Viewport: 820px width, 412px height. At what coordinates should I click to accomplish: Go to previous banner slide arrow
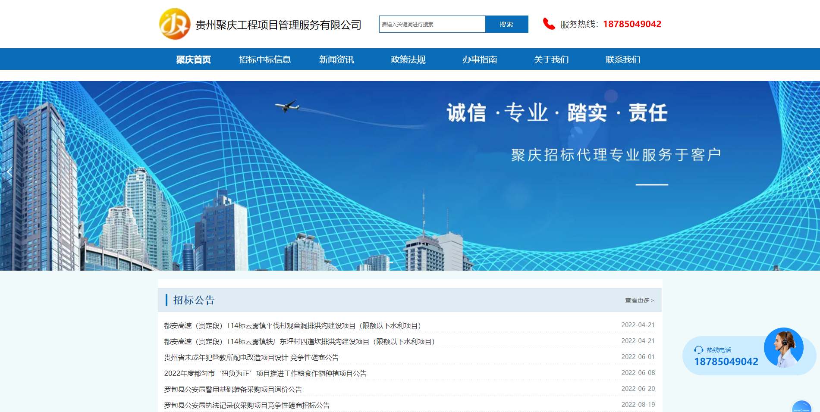10,172
